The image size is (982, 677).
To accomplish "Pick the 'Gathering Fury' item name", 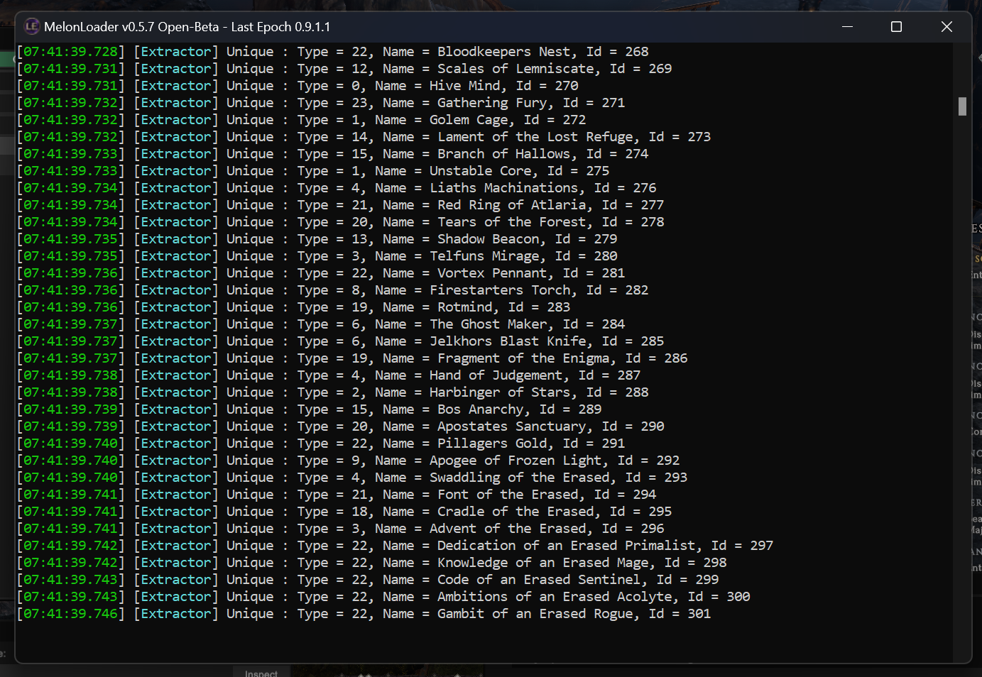I will pos(491,103).
